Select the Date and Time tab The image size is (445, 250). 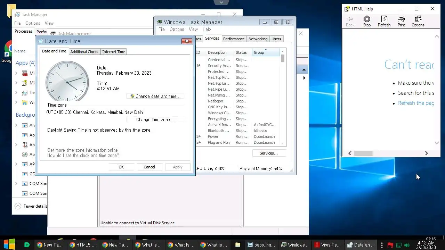tap(54, 51)
